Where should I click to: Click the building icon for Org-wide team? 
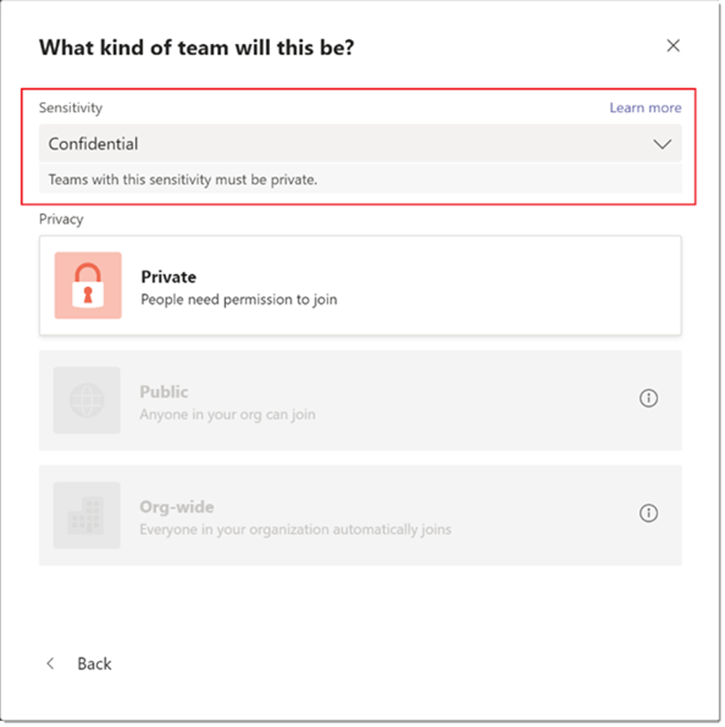[x=87, y=516]
